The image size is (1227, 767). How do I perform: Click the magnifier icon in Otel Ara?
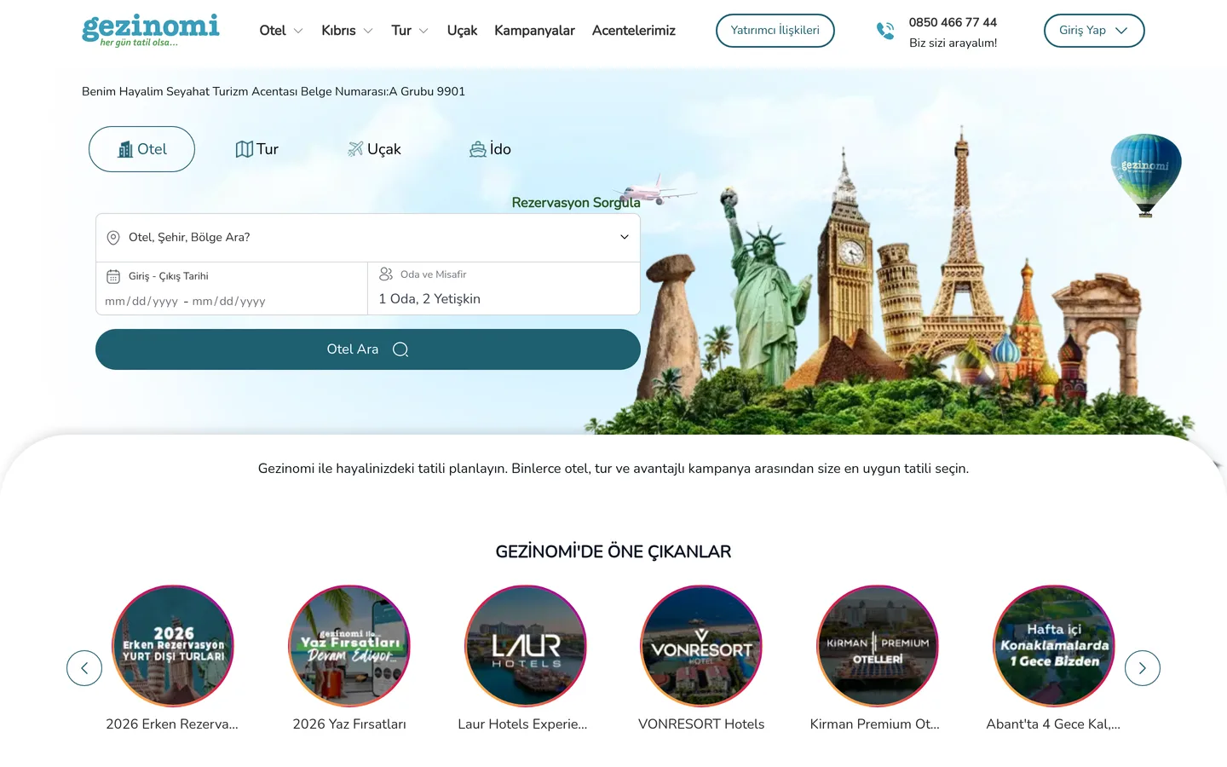pyautogui.click(x=400, y=349)
